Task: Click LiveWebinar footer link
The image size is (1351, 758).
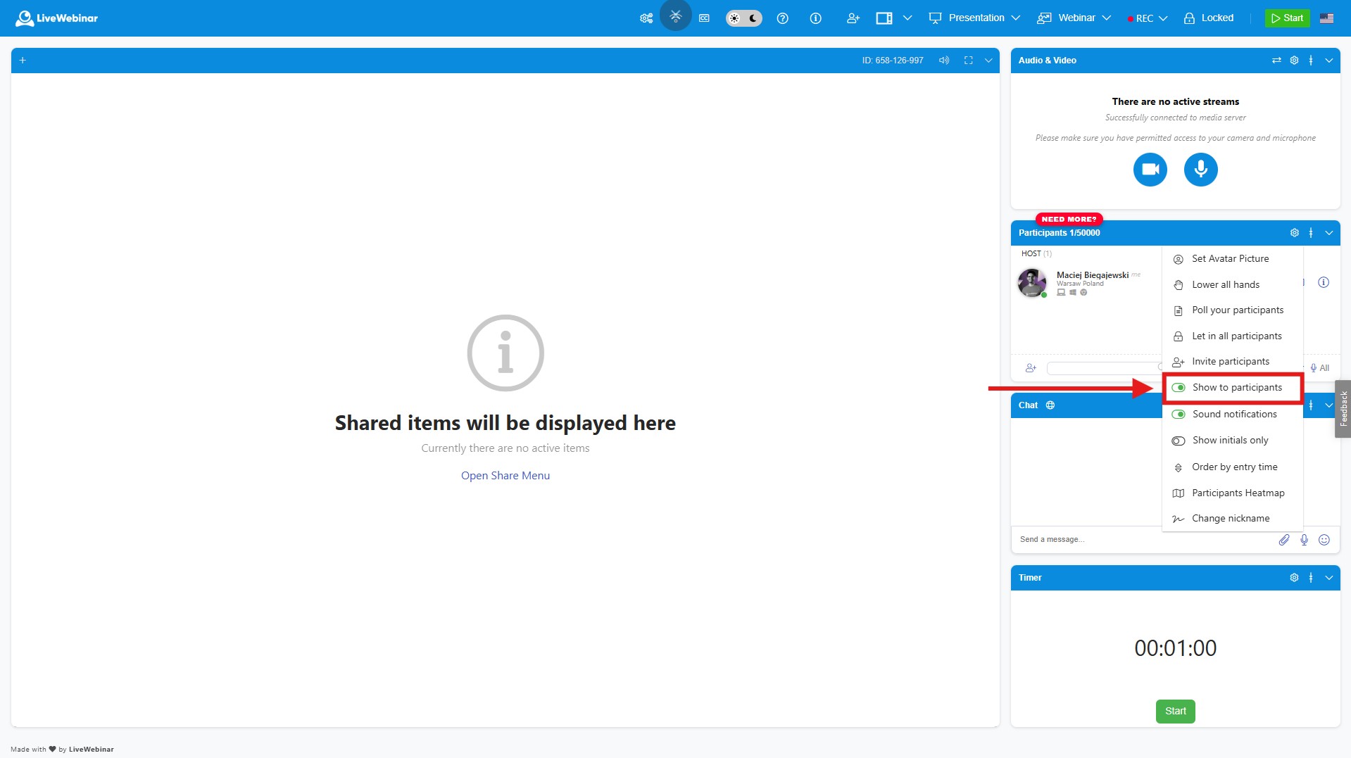Action: point(91,750)
